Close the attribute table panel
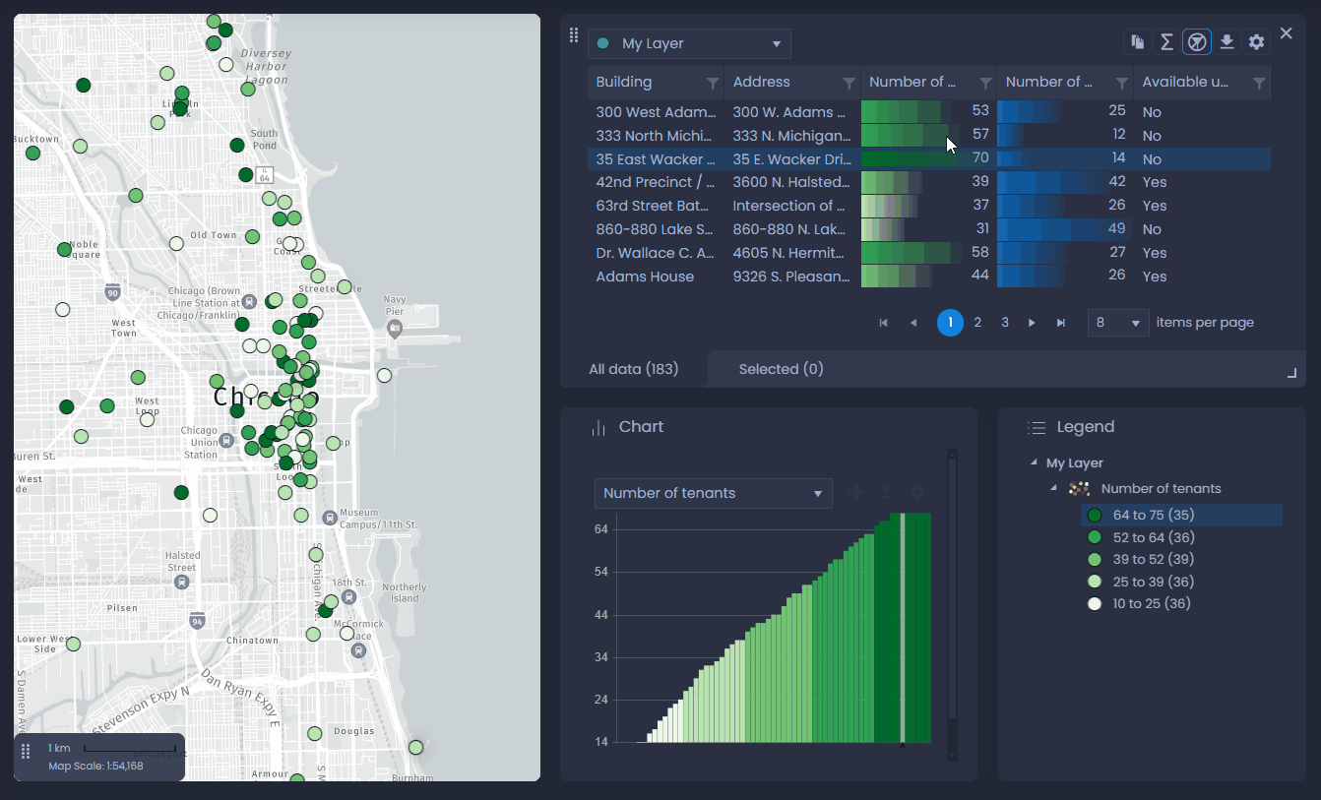1321x800 pixels. (x=1286, y=33)
